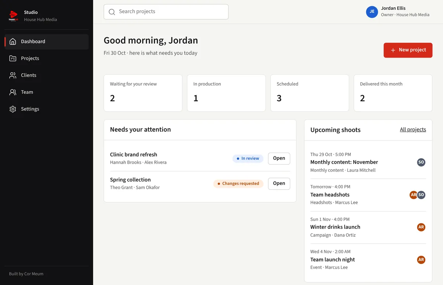Click Campaign · Dana Ortiz text
This screenshot has width=443, height=285.
point(333,235)
